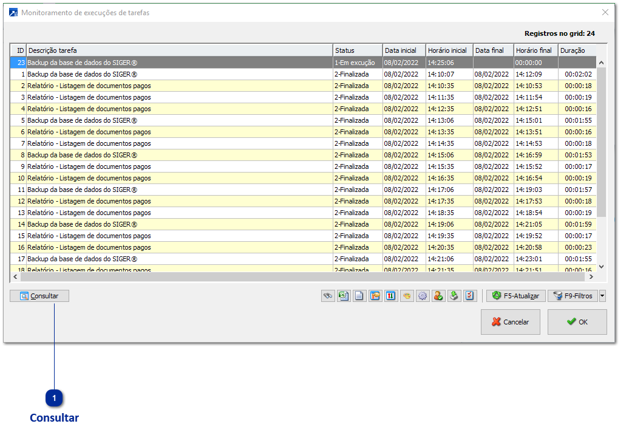Confirm with the OK button
629x435 pixels.
(577, 322)
